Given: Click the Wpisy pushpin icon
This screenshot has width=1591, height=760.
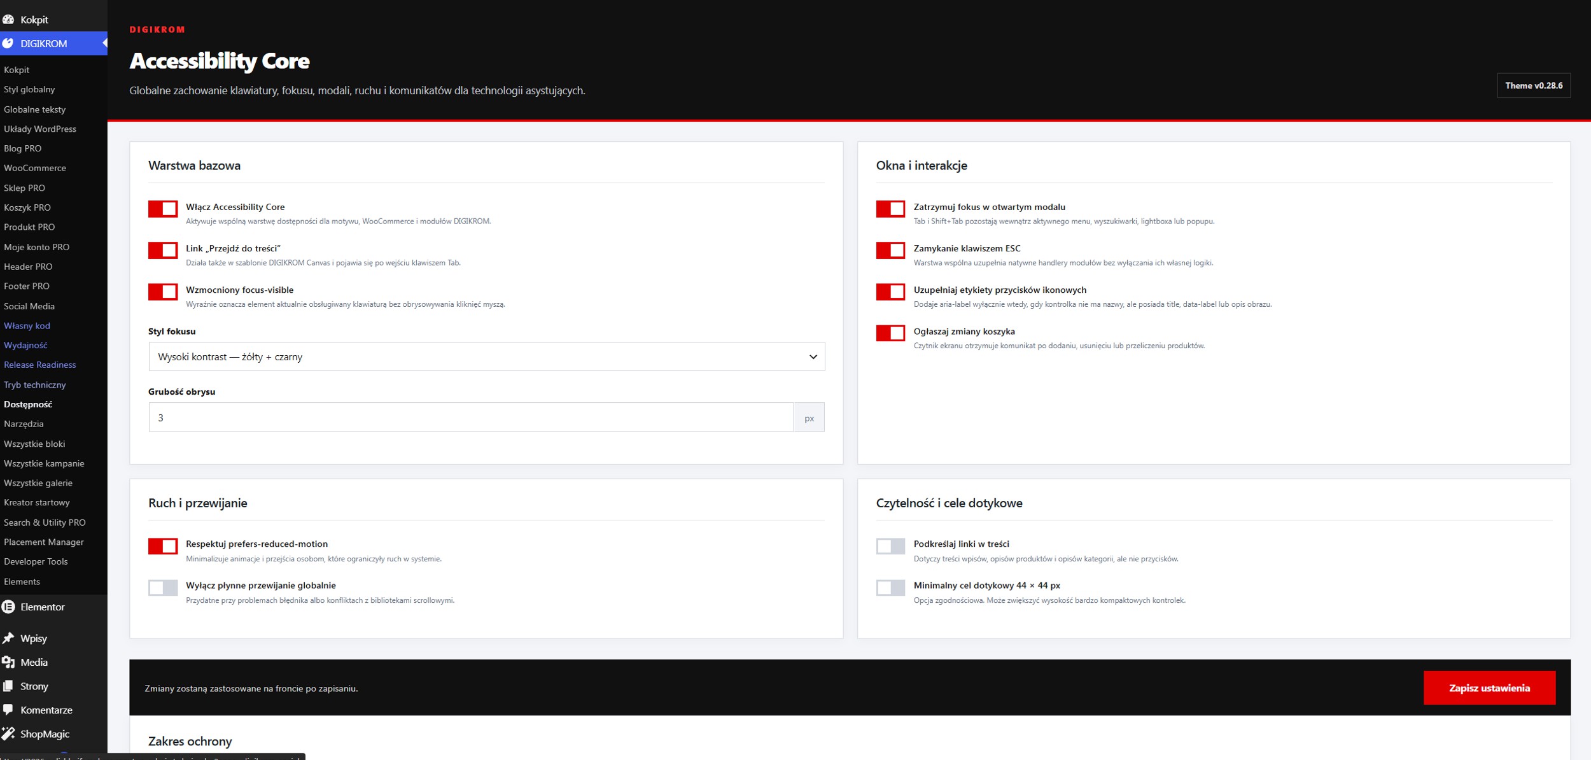Looking at the screenshot, I should click(x=8, y=638).
